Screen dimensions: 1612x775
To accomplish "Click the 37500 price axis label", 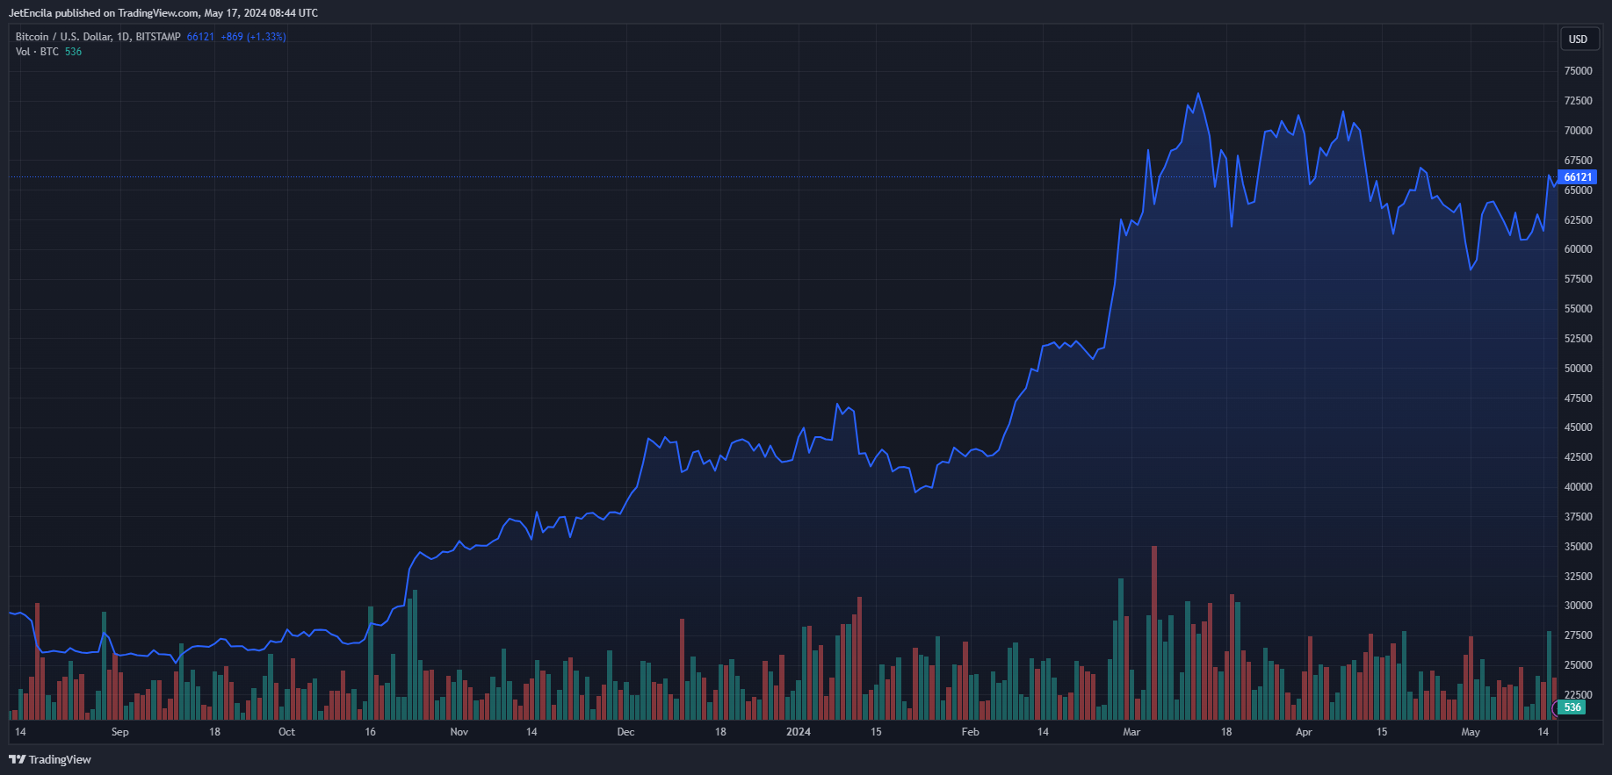I will pos(1578,517).
